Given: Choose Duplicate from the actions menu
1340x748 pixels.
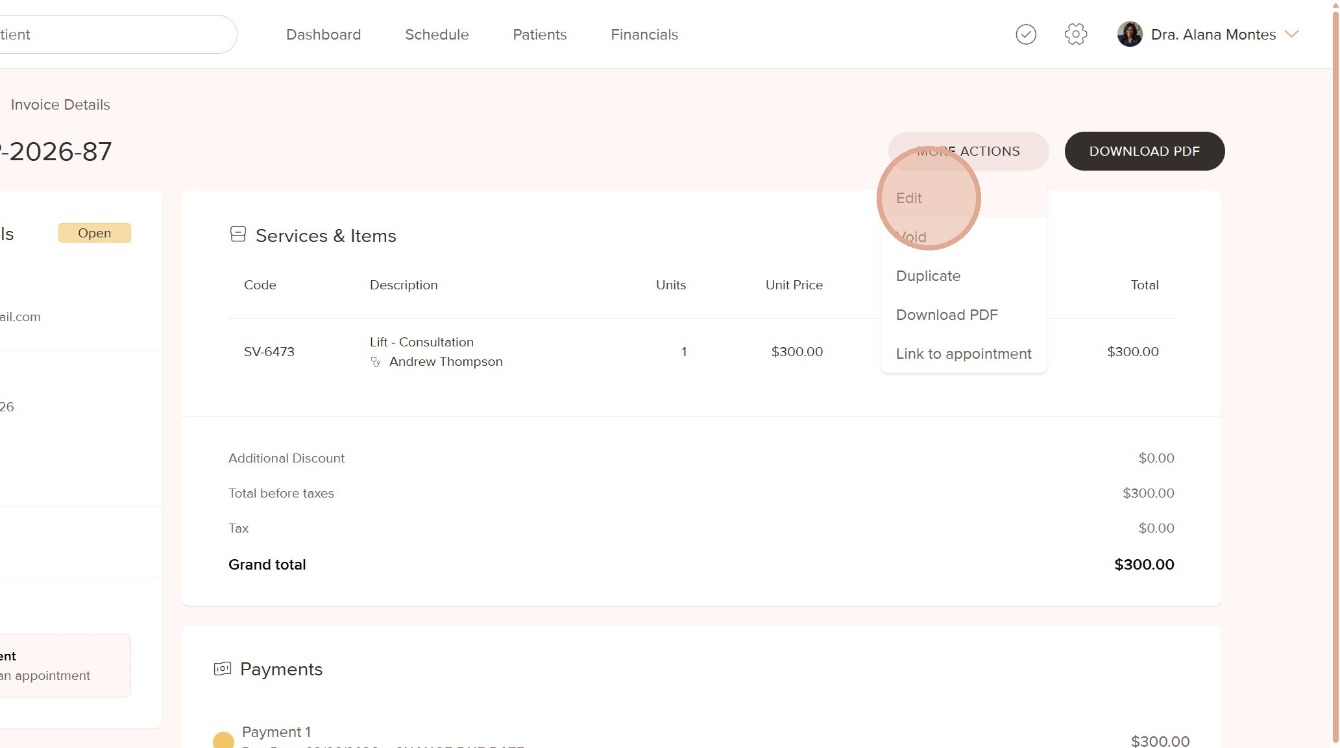Looking at the screenshot, I should (x=928, y=276).
